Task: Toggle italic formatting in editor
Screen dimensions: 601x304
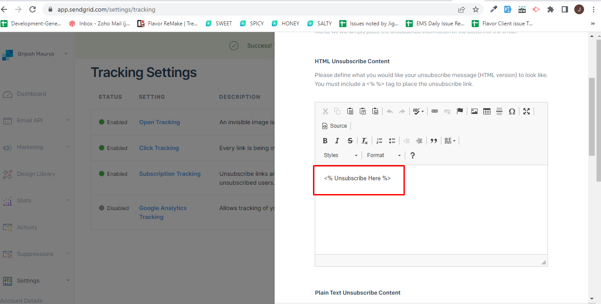Action: (x=338, y=141)
